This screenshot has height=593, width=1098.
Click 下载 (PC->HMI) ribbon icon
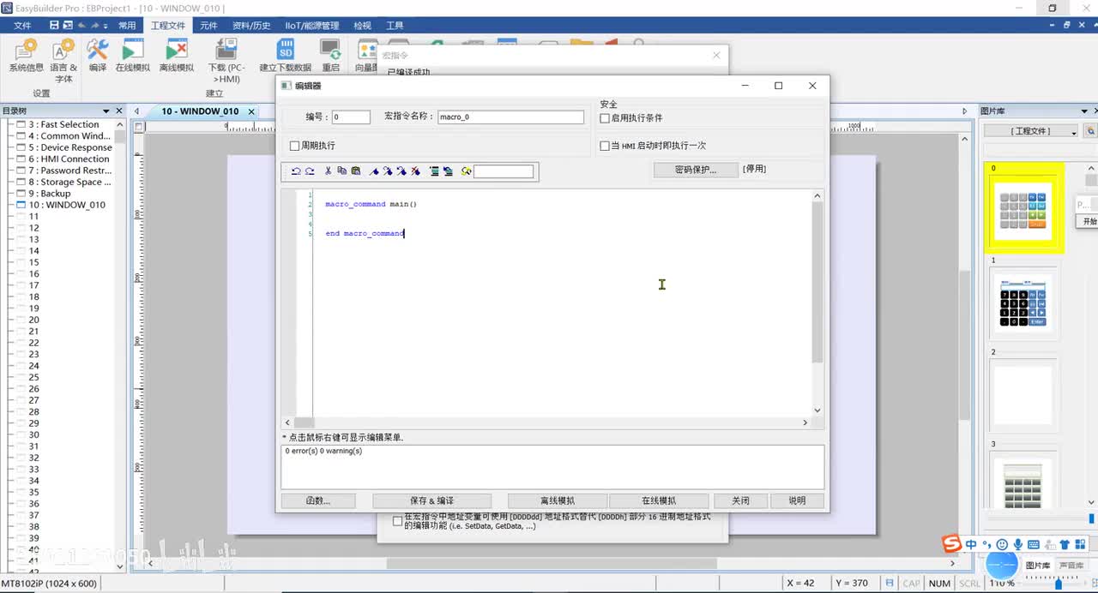point(226,60)
